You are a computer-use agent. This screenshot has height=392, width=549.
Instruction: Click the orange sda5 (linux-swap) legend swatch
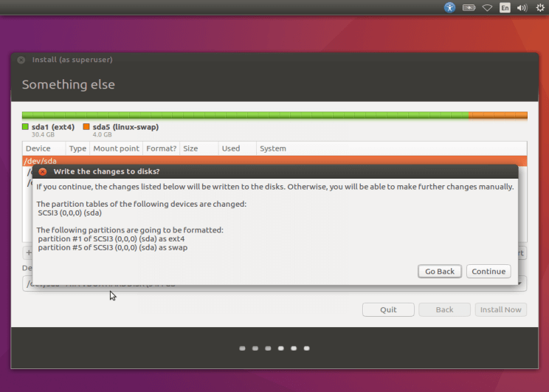(x=86, y=126)
